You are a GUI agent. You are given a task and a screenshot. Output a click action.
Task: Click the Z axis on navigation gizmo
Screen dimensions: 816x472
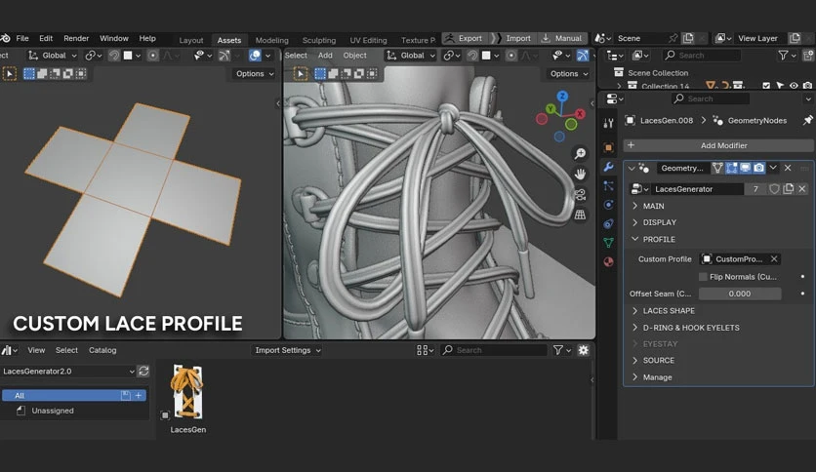(562, 97)
